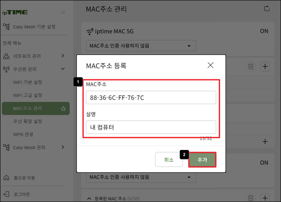
Task: Collapse the sidebar with double-chevron icon
Action: 63,12
